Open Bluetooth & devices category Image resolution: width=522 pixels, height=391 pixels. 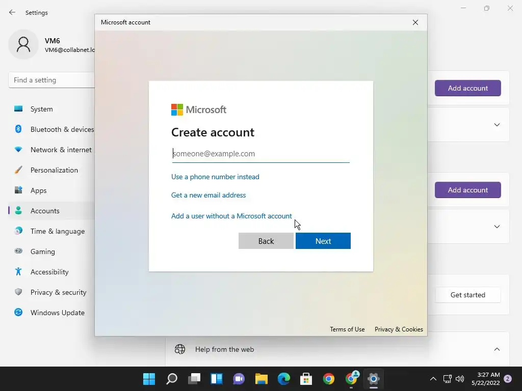[x=51, y=129]
